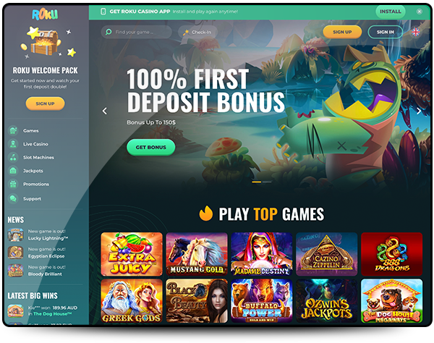
Task: Open Live Casino dealer icon
Action: (13, 144)
